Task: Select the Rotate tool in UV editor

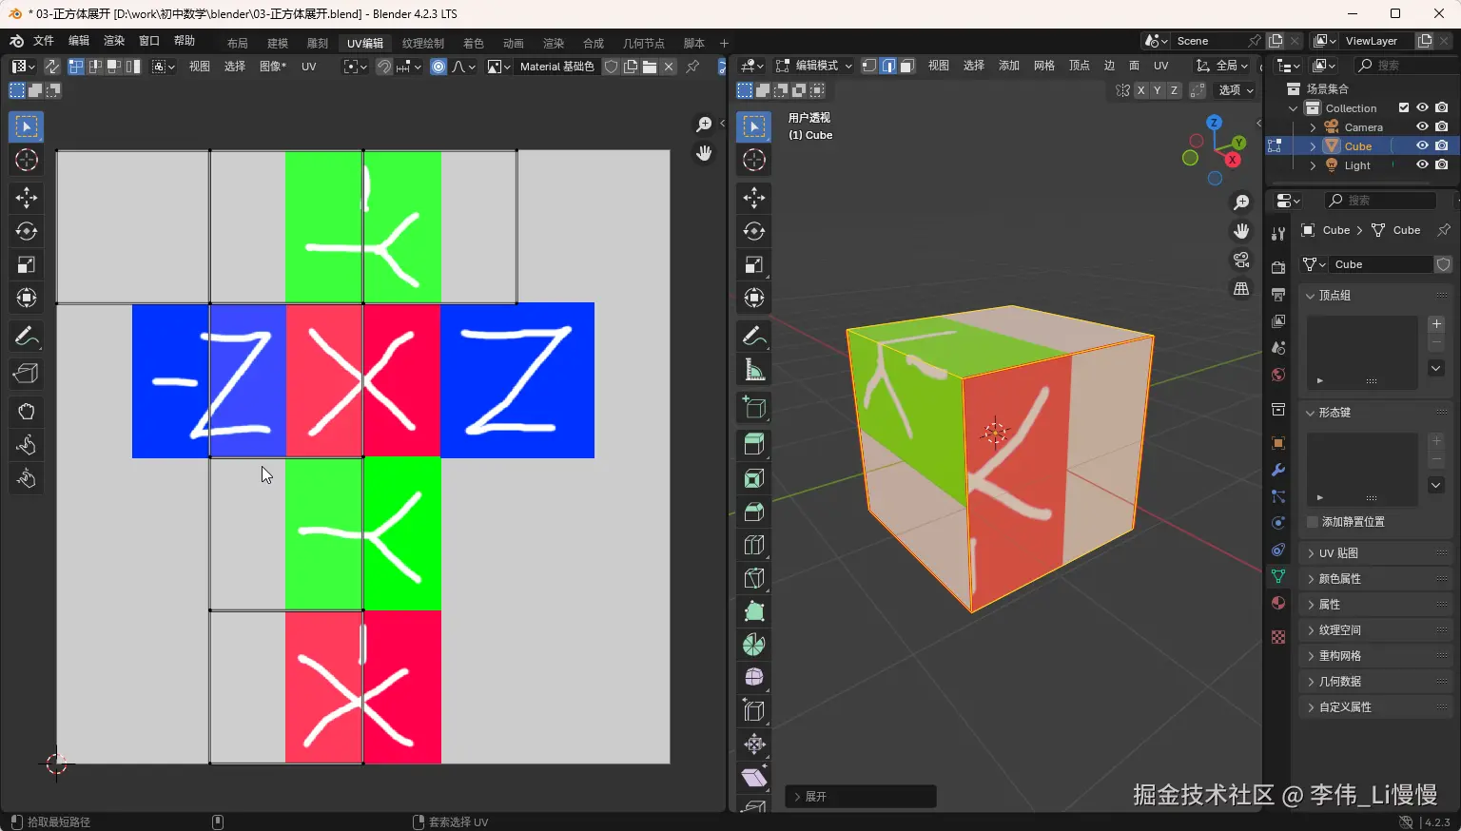Action: click(x=27, y=231)
